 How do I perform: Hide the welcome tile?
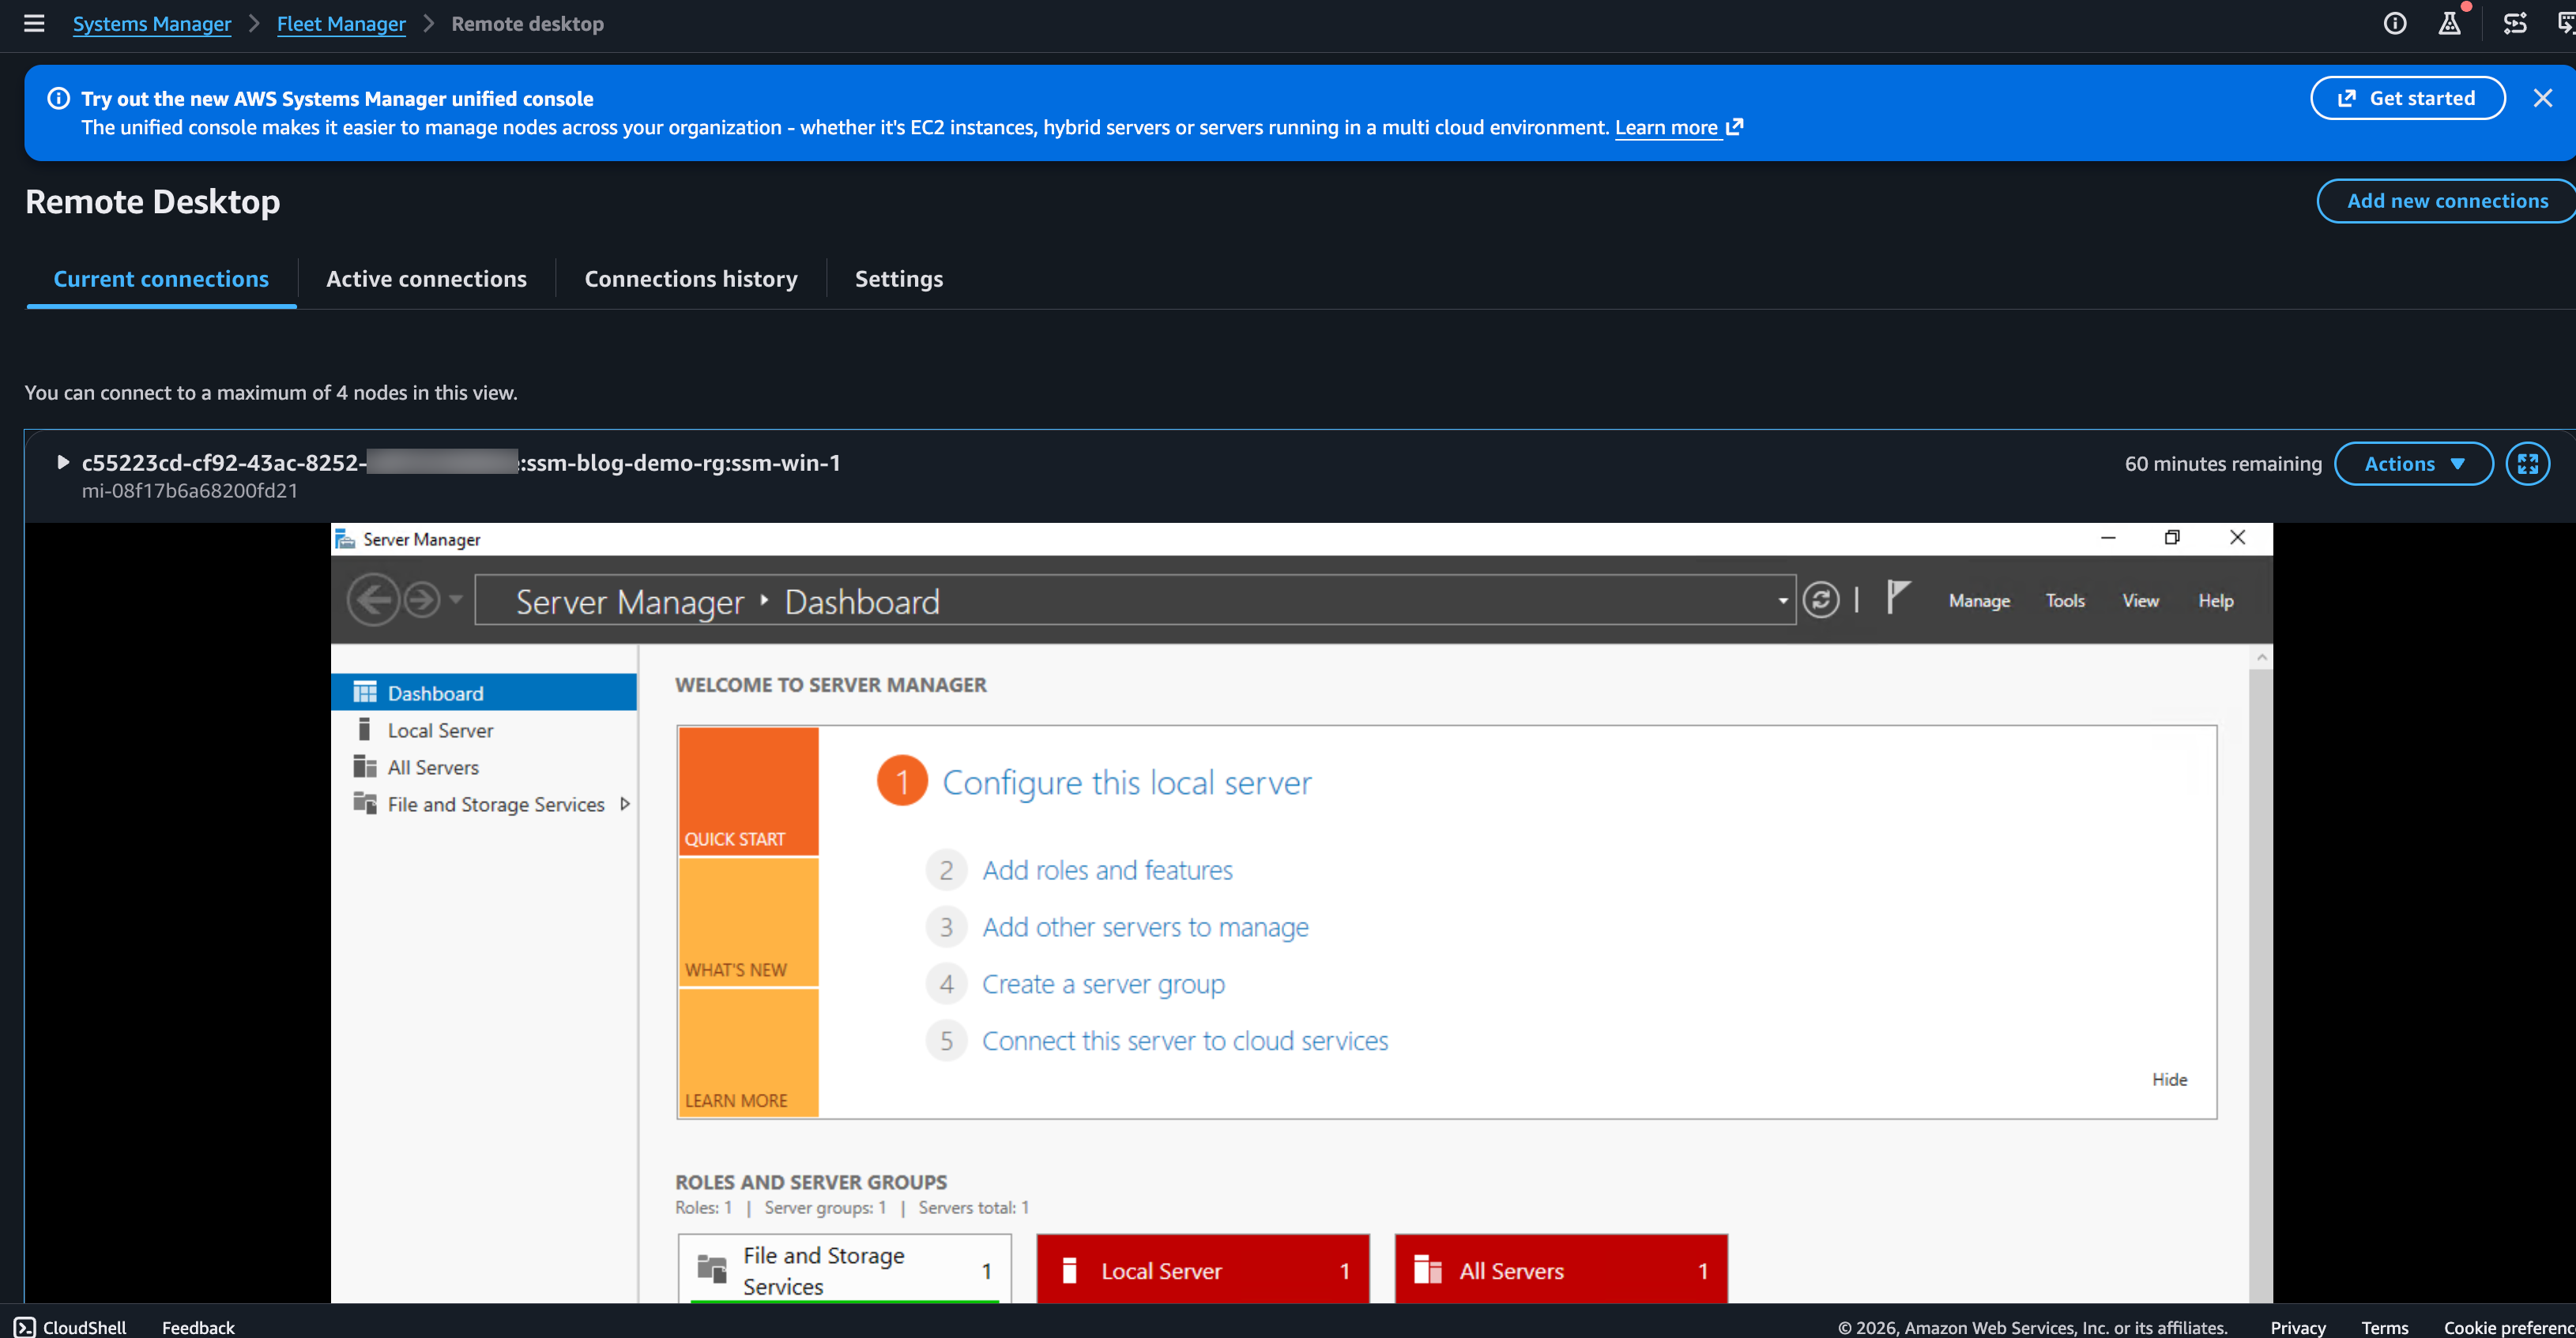coord(2169,1079)
